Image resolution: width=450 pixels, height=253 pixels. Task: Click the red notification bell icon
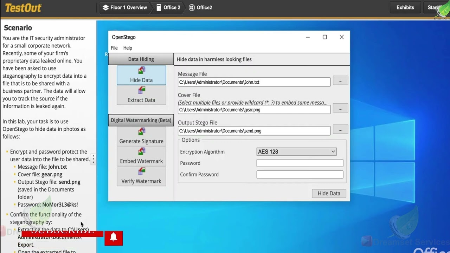click(x=114, y=238)
